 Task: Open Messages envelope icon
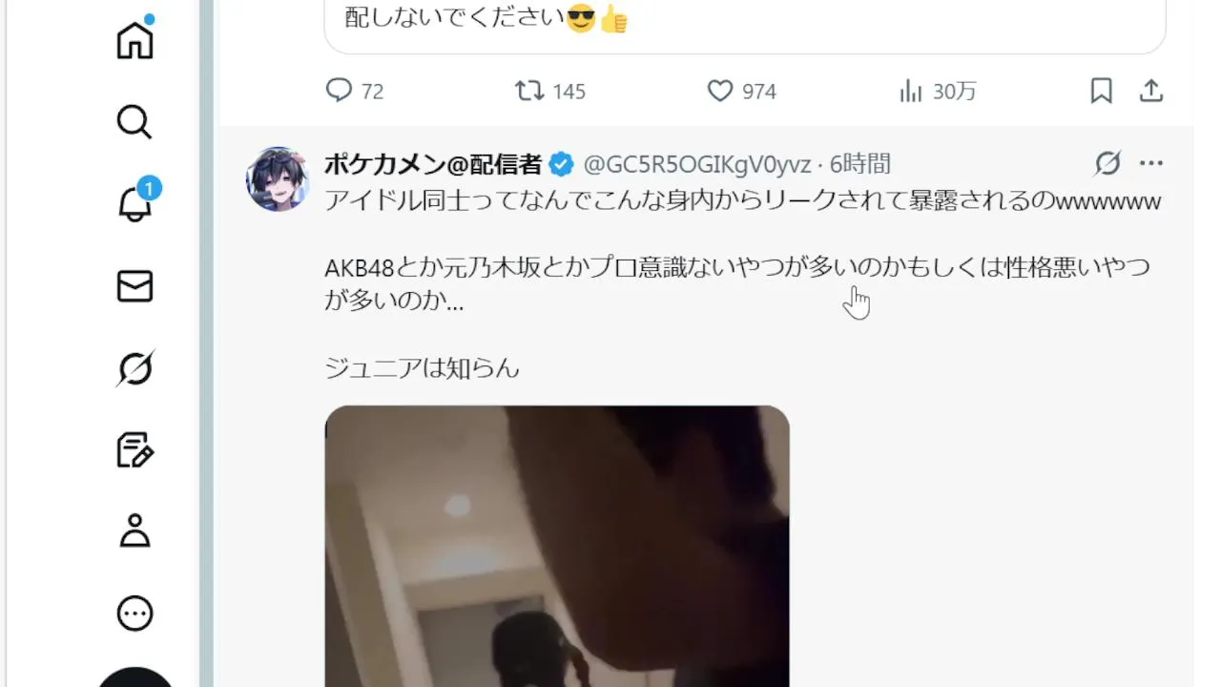point(135,286)
